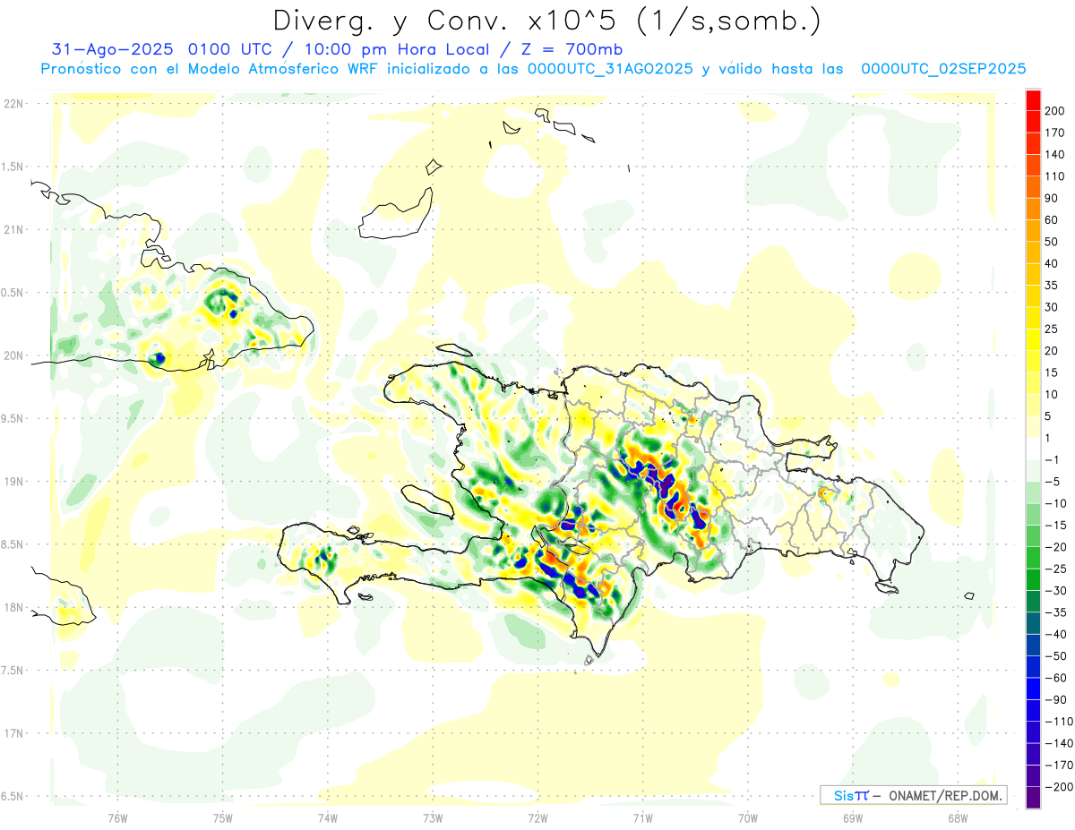Click the 22N latitude axis label

(x=13, y=103)
